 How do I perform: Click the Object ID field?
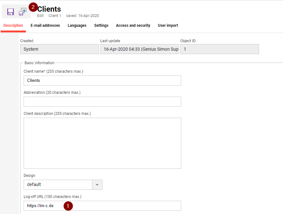(x=219, y=49)
